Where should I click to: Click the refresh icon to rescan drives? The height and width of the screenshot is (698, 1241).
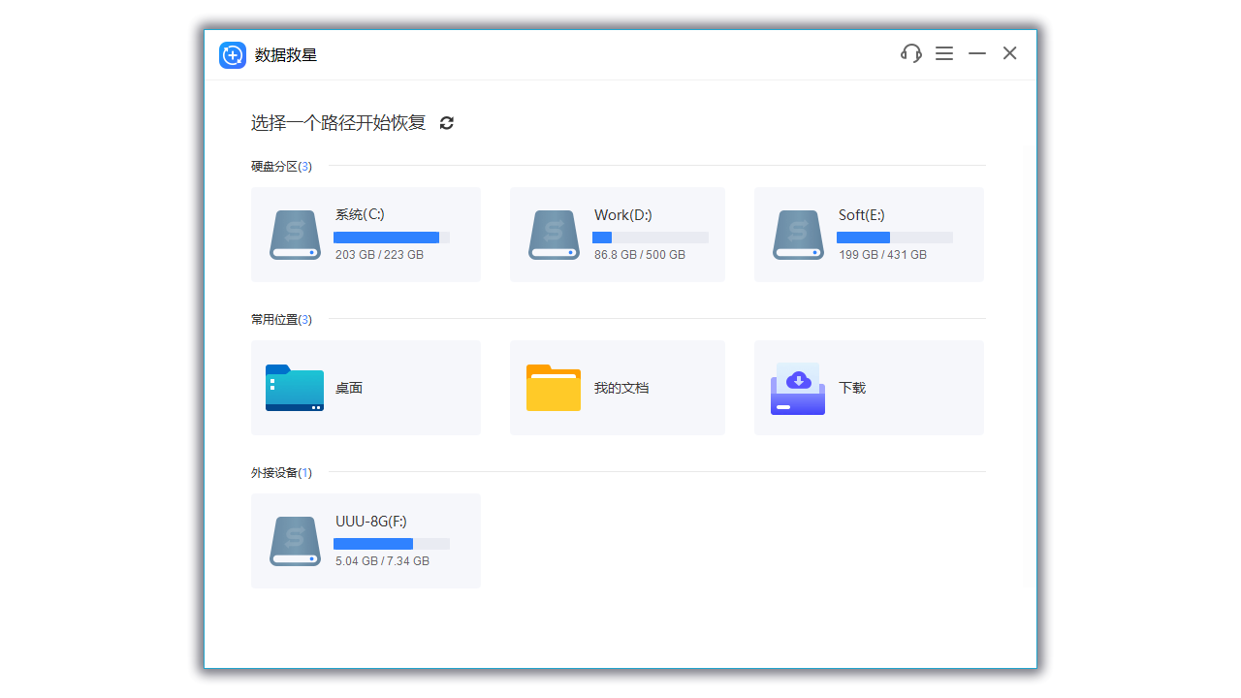click(x=446, y=123)
